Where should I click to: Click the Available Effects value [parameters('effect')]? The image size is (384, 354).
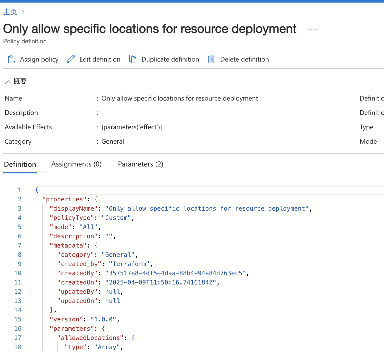pos(132,127)
